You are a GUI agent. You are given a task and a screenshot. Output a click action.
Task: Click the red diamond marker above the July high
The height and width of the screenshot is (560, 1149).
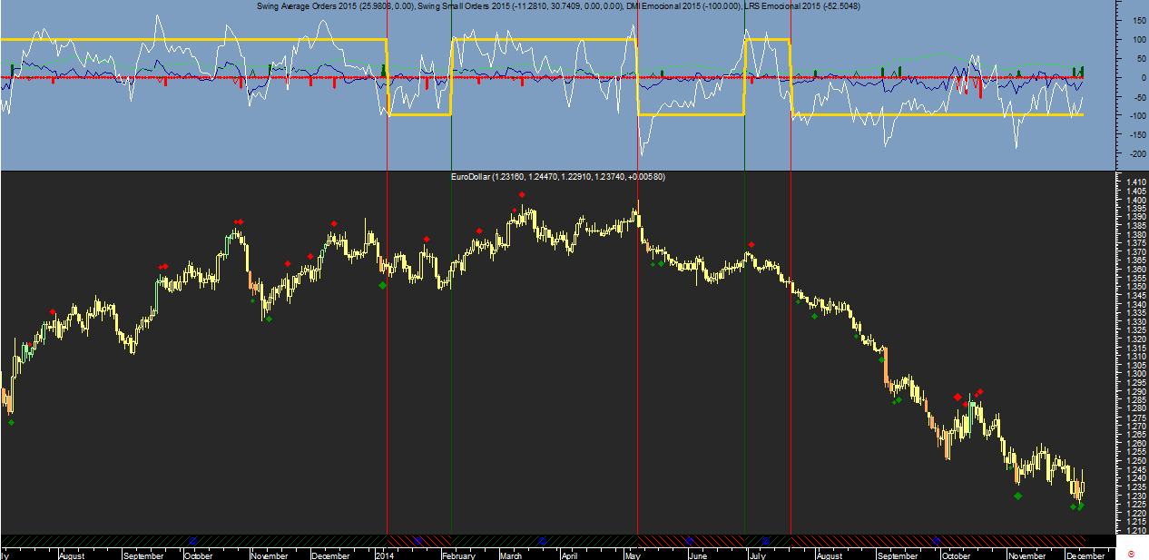tap(751, 244)
